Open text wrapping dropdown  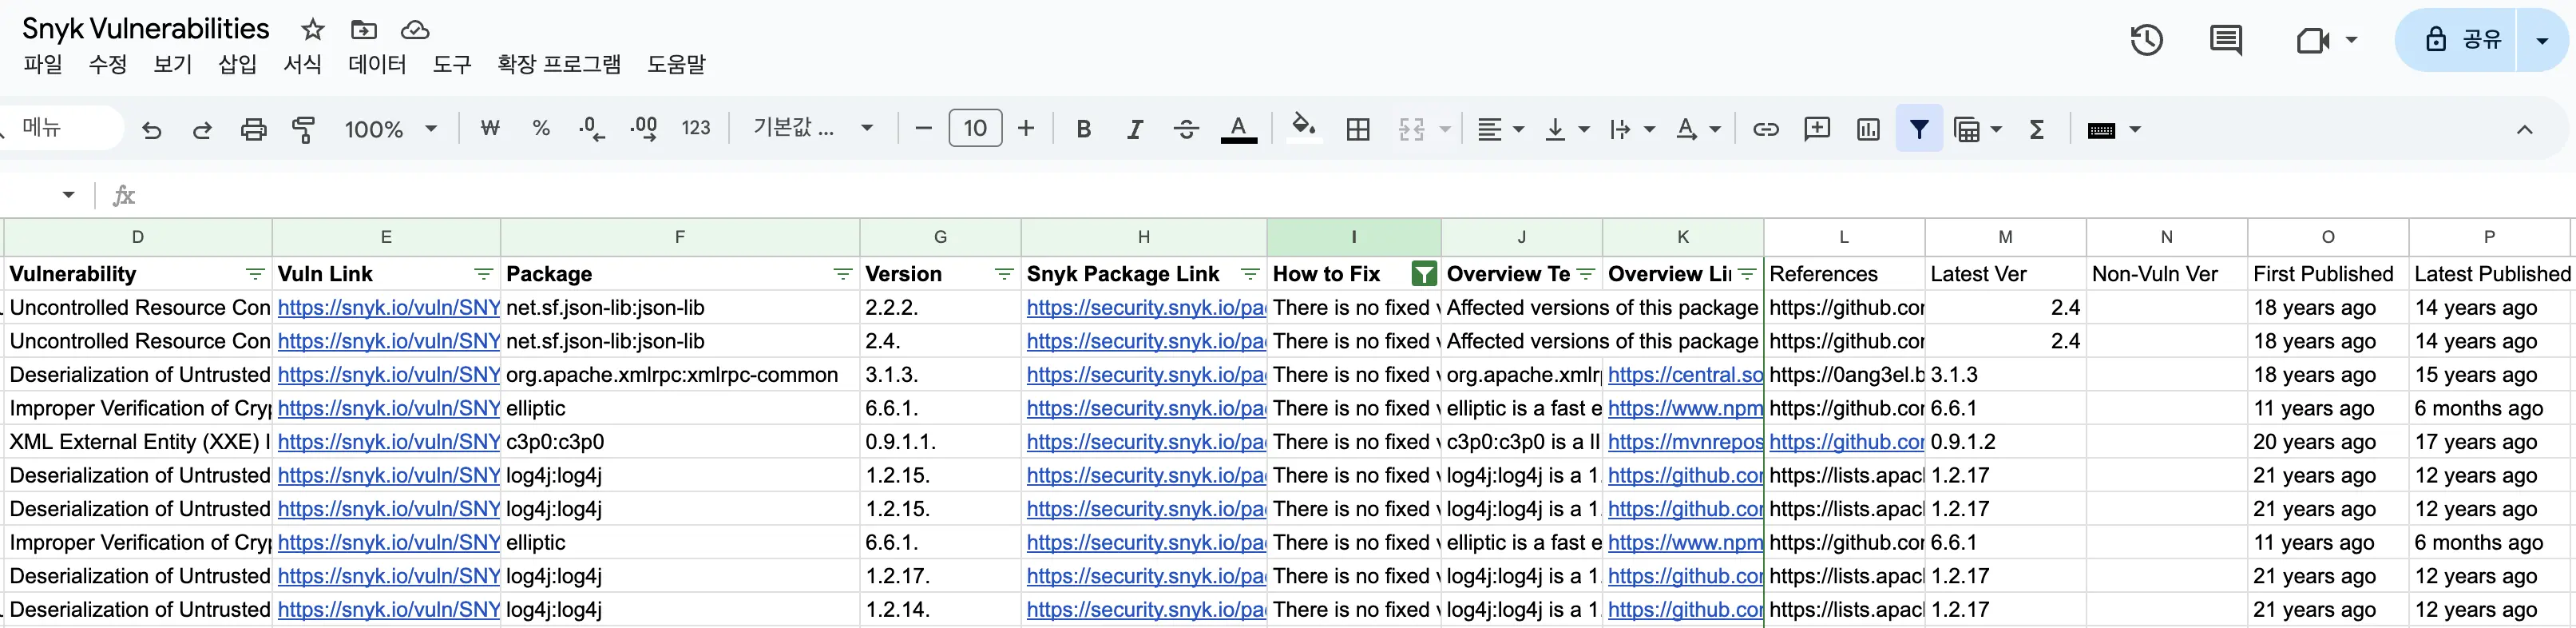(x=1632, y=129)
